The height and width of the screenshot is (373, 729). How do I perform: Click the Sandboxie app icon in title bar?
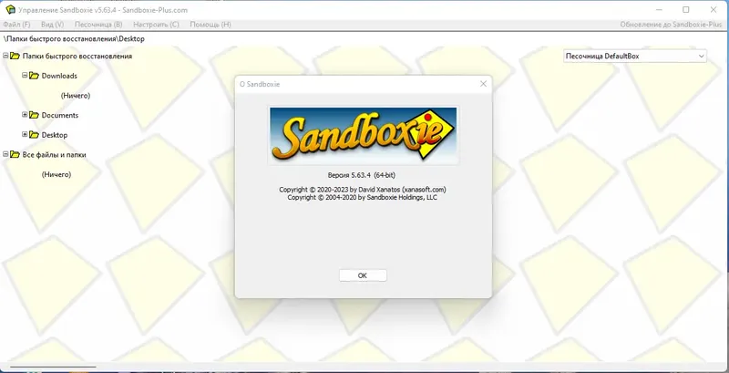pos(10,9)
